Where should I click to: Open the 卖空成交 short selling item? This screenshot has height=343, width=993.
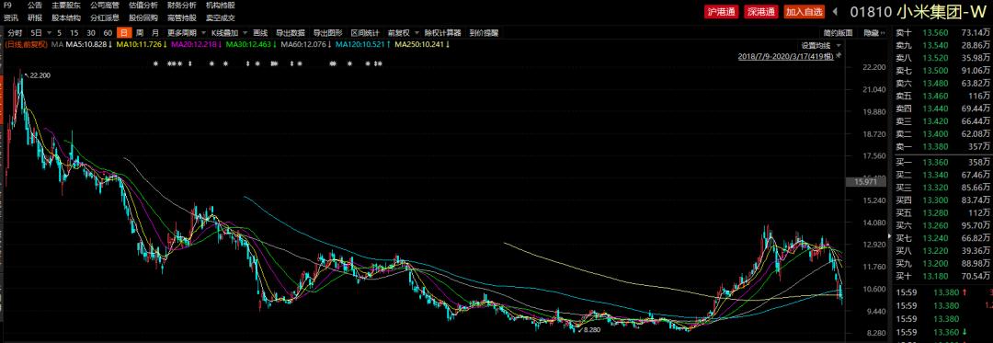221,17
